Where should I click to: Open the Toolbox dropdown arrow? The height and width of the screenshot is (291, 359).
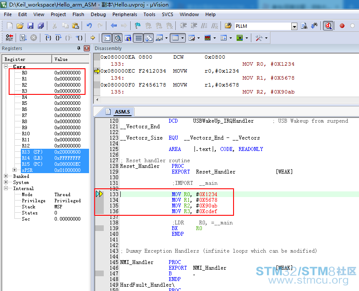tap(266, 38)
